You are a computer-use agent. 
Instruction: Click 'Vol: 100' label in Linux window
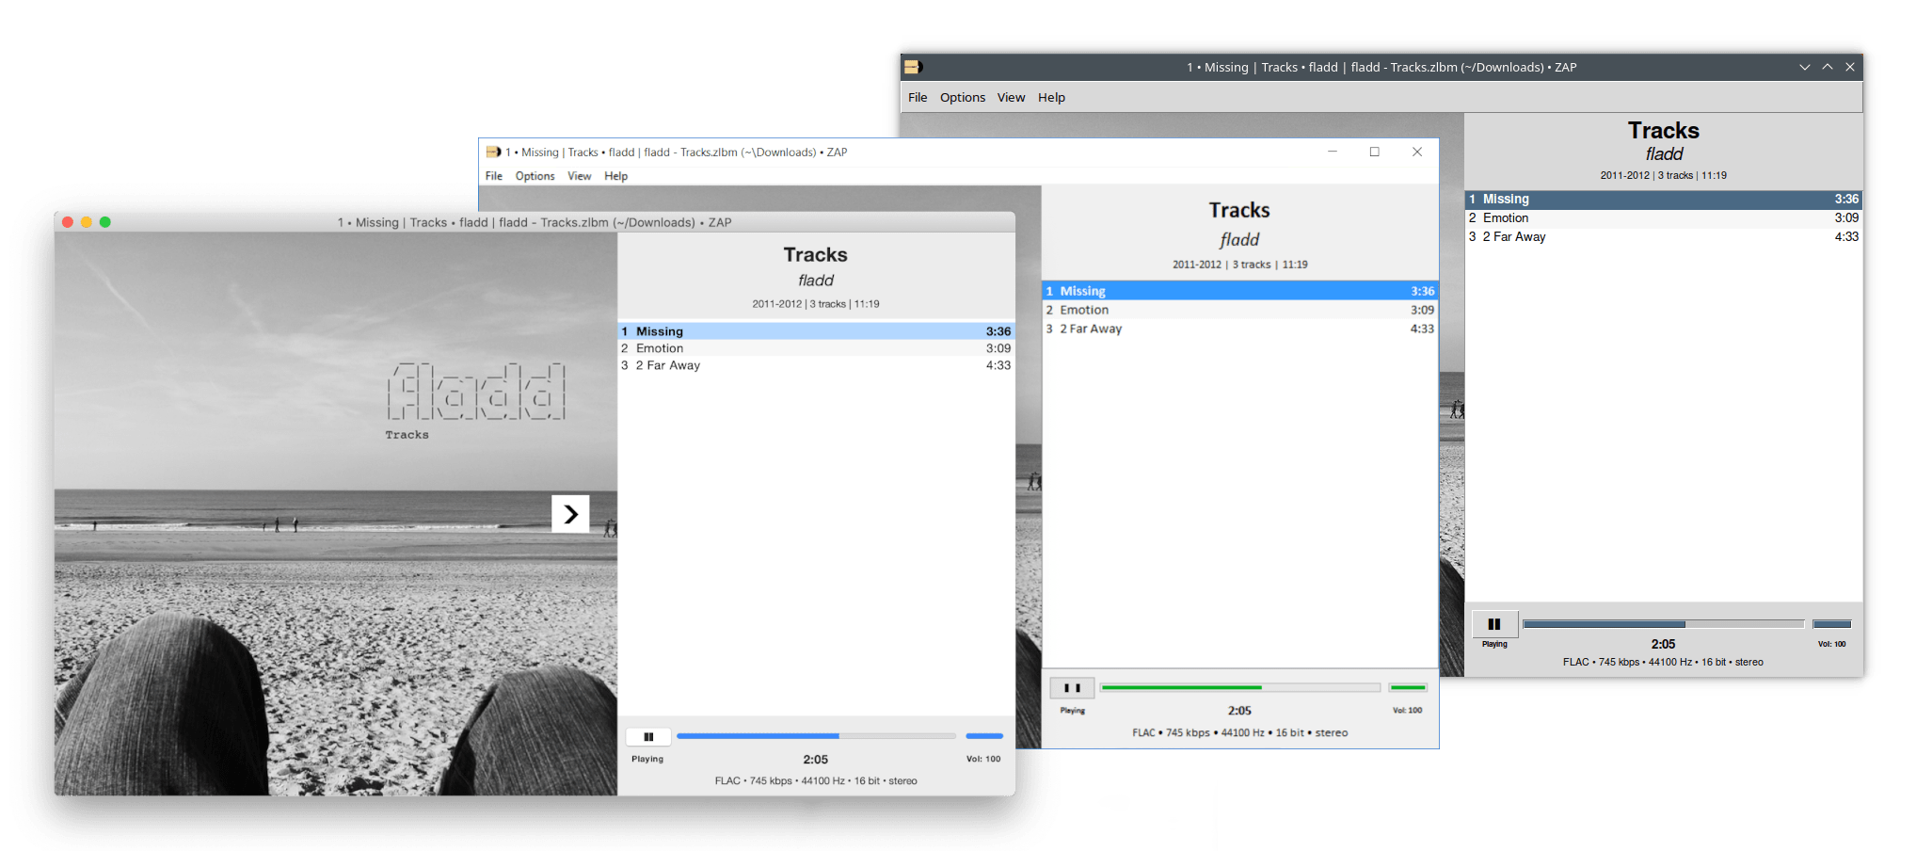[1832, 644]
